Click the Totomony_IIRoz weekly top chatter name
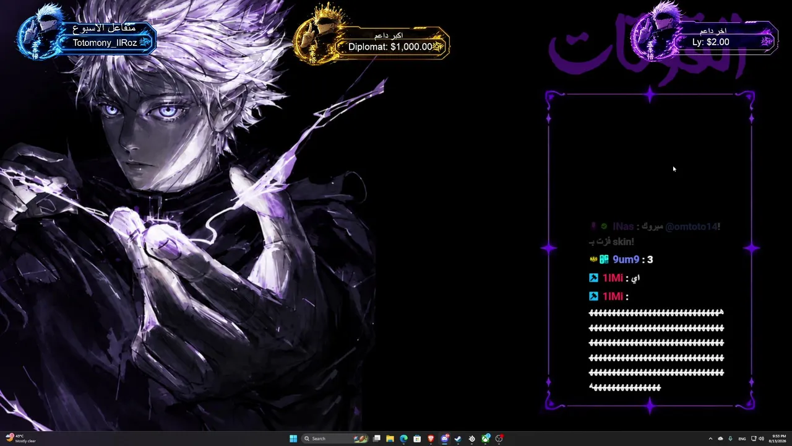792x446 pixels. pyautogui.click(x=105, y=43)
